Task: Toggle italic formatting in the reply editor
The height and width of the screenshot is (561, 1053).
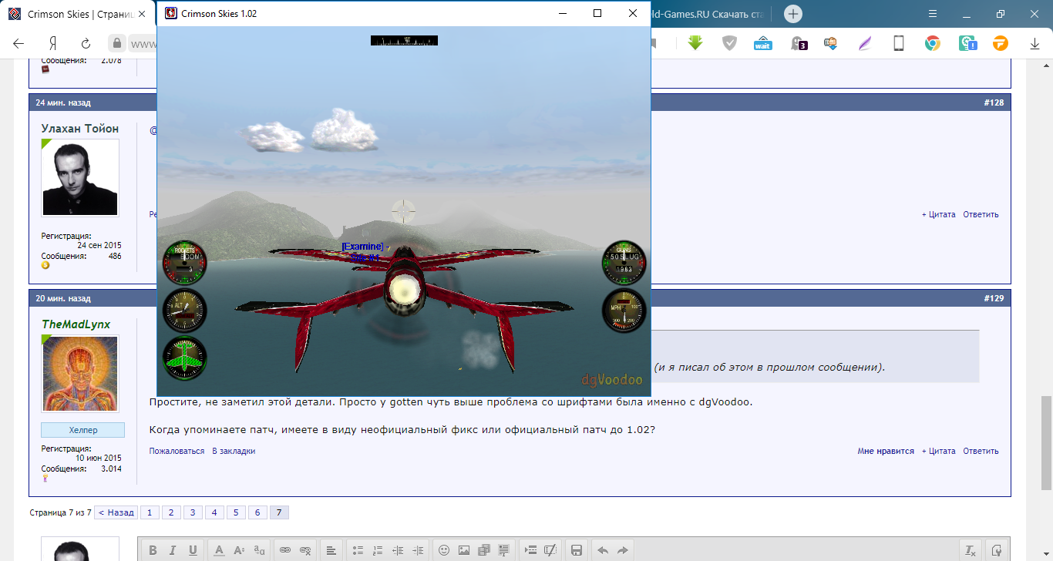Action: [x=173, y=550]
